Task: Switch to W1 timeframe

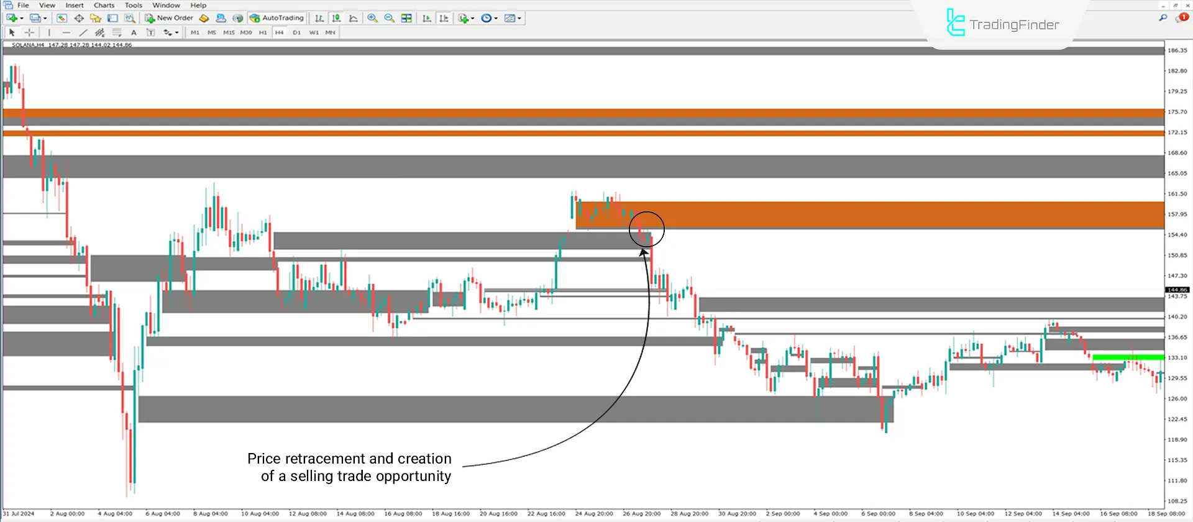Action: click(314, 32)
